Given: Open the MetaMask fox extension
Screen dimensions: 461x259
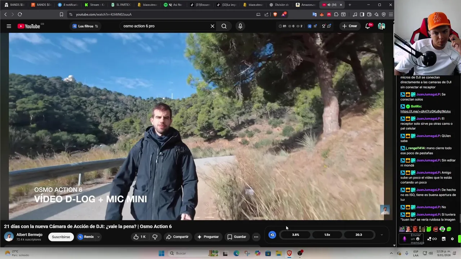Looking at the screenshot, I should (x=322, y=14).
